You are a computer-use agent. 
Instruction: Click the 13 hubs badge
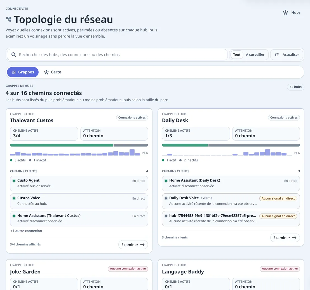295,87
